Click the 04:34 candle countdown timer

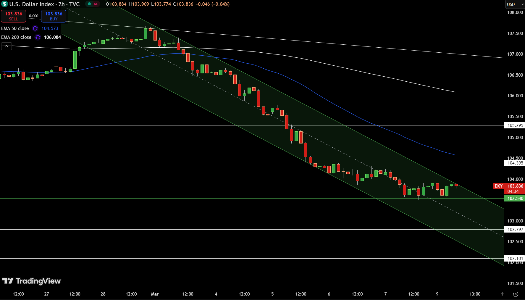coord(513,191)
